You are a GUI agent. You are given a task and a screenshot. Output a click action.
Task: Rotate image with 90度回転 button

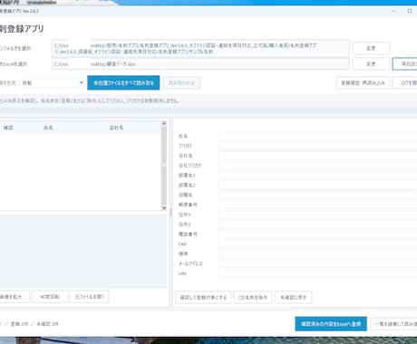click(x=50, y=297)
